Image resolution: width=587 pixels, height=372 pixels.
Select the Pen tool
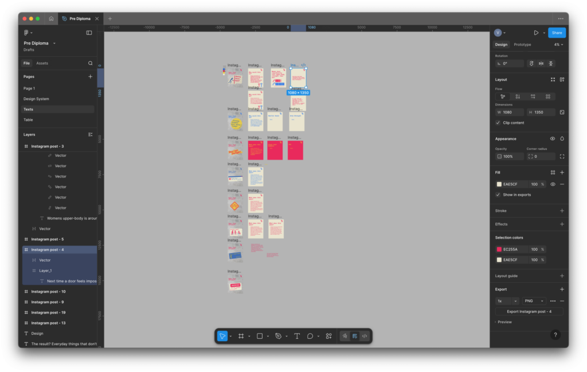[x=278, y=336]
